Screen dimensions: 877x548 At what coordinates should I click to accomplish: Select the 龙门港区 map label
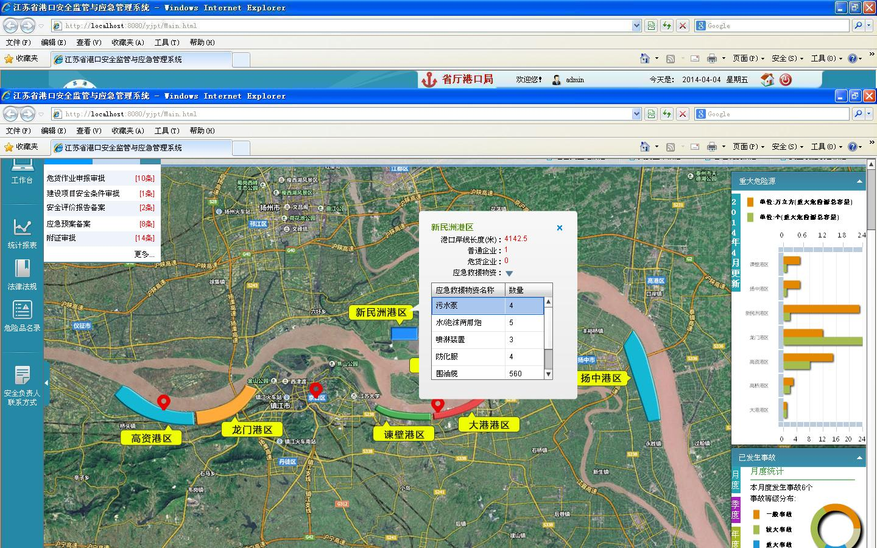tap(252, 429)
